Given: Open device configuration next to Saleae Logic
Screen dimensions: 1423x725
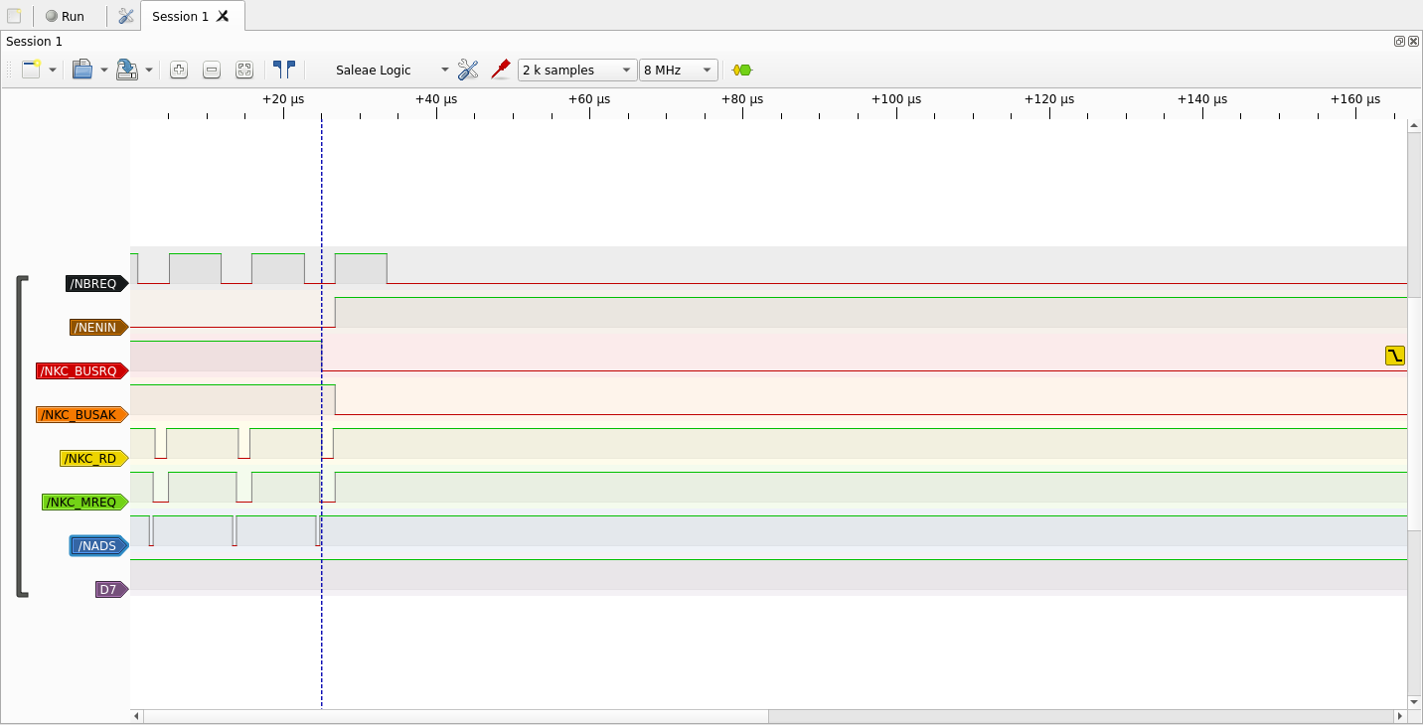Looking at the screenshot, I should pyautogui.click(x=468, y=70).
